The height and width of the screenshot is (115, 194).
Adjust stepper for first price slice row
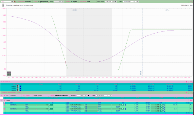18,86
